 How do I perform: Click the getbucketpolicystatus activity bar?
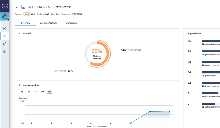[x=211, y=51]
